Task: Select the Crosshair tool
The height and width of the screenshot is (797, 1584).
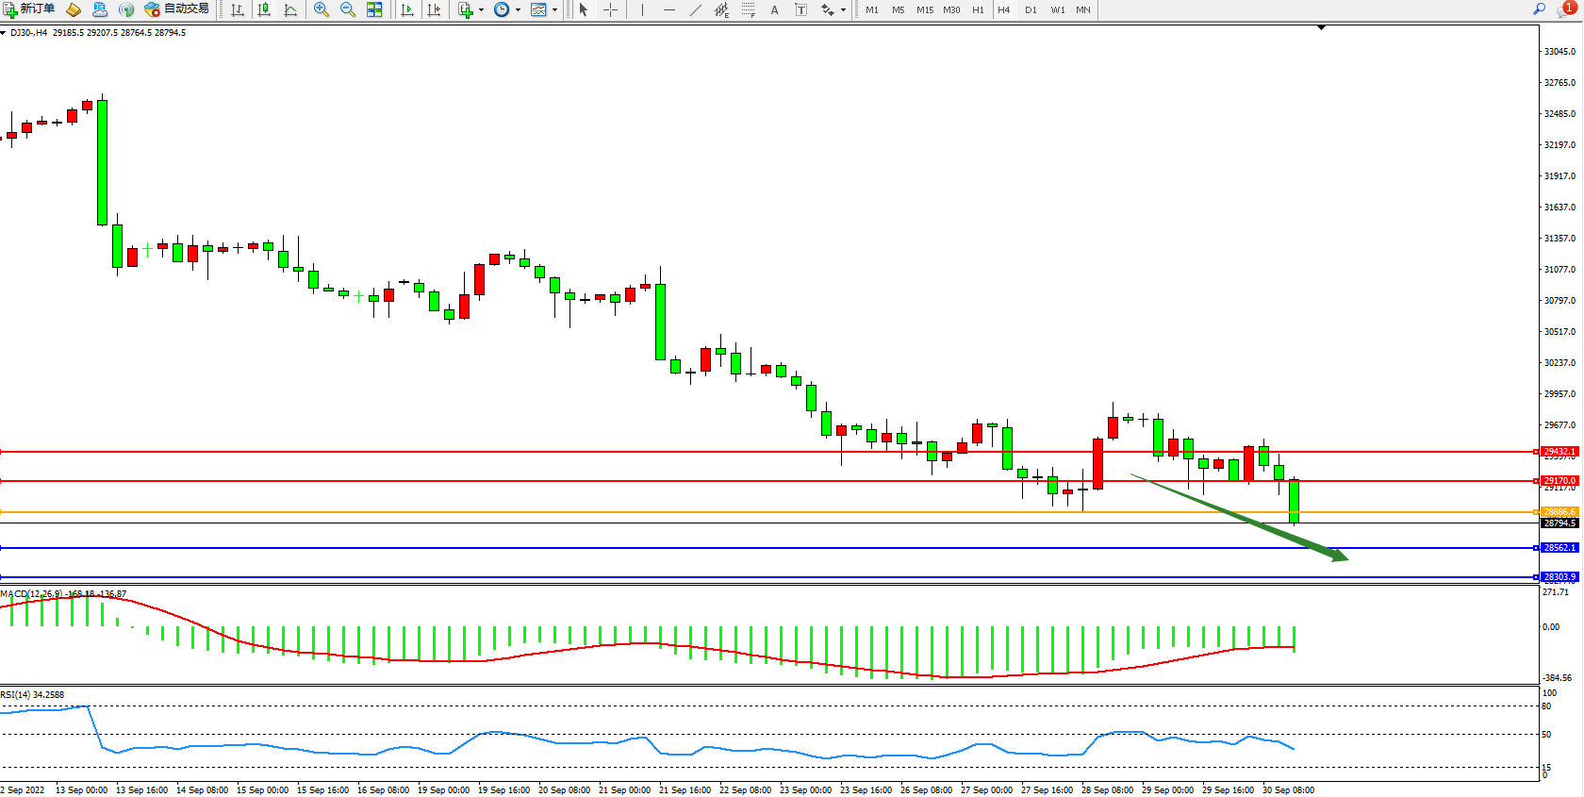Action: coord(610,9)
